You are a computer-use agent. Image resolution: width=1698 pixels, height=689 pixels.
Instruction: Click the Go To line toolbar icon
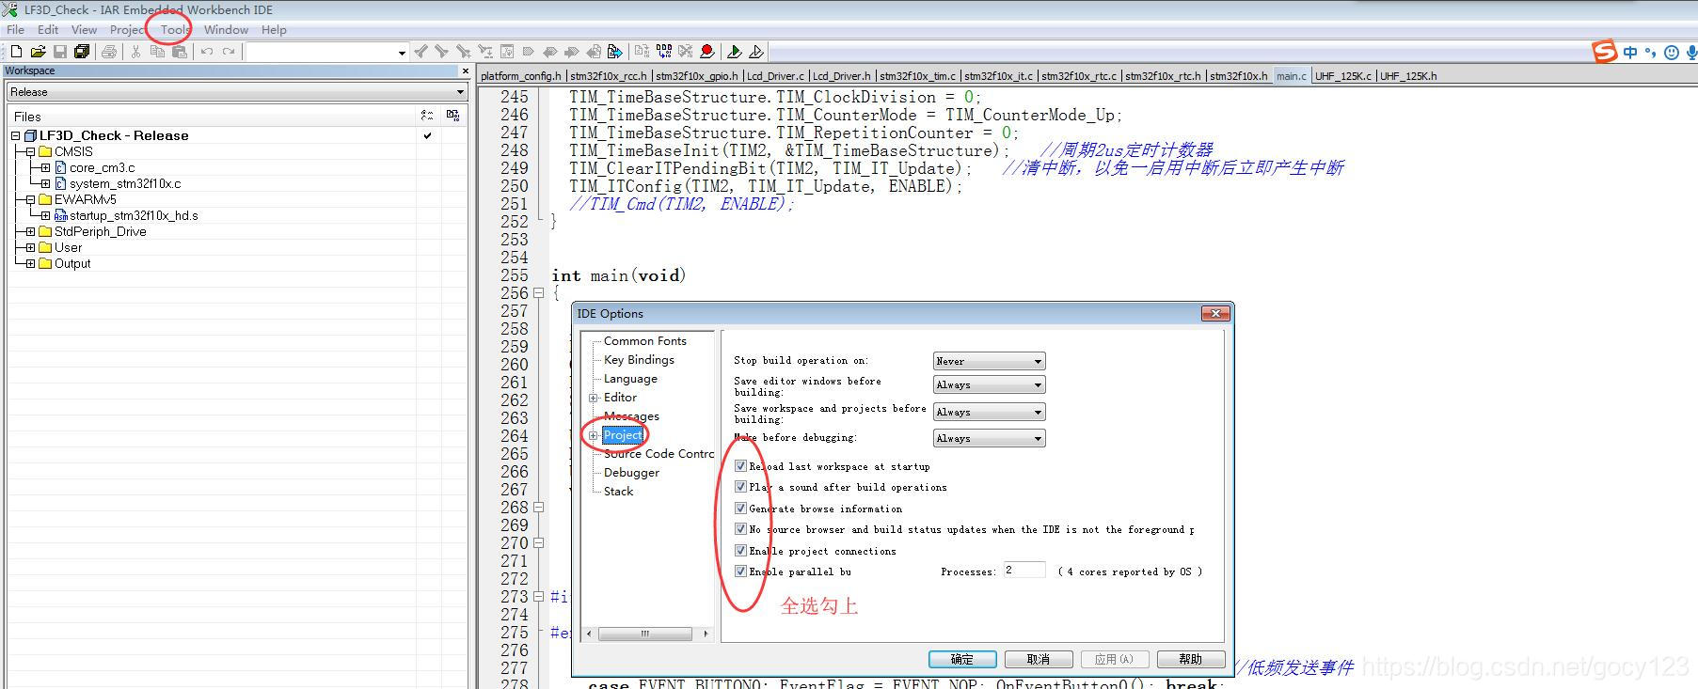point(508,52)
